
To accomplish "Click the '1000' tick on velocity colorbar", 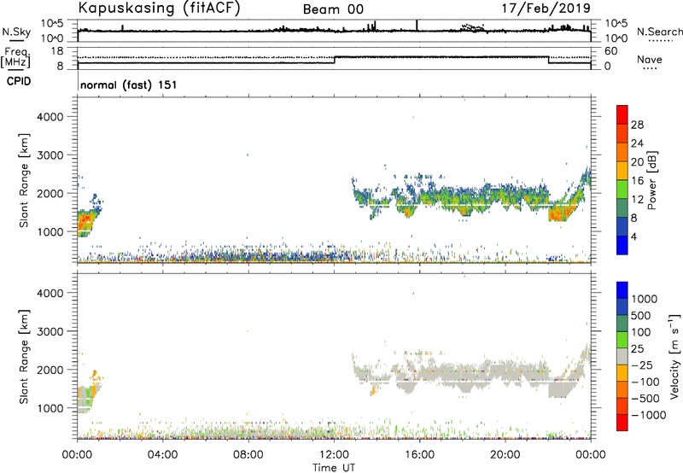I will pos(645,299).
